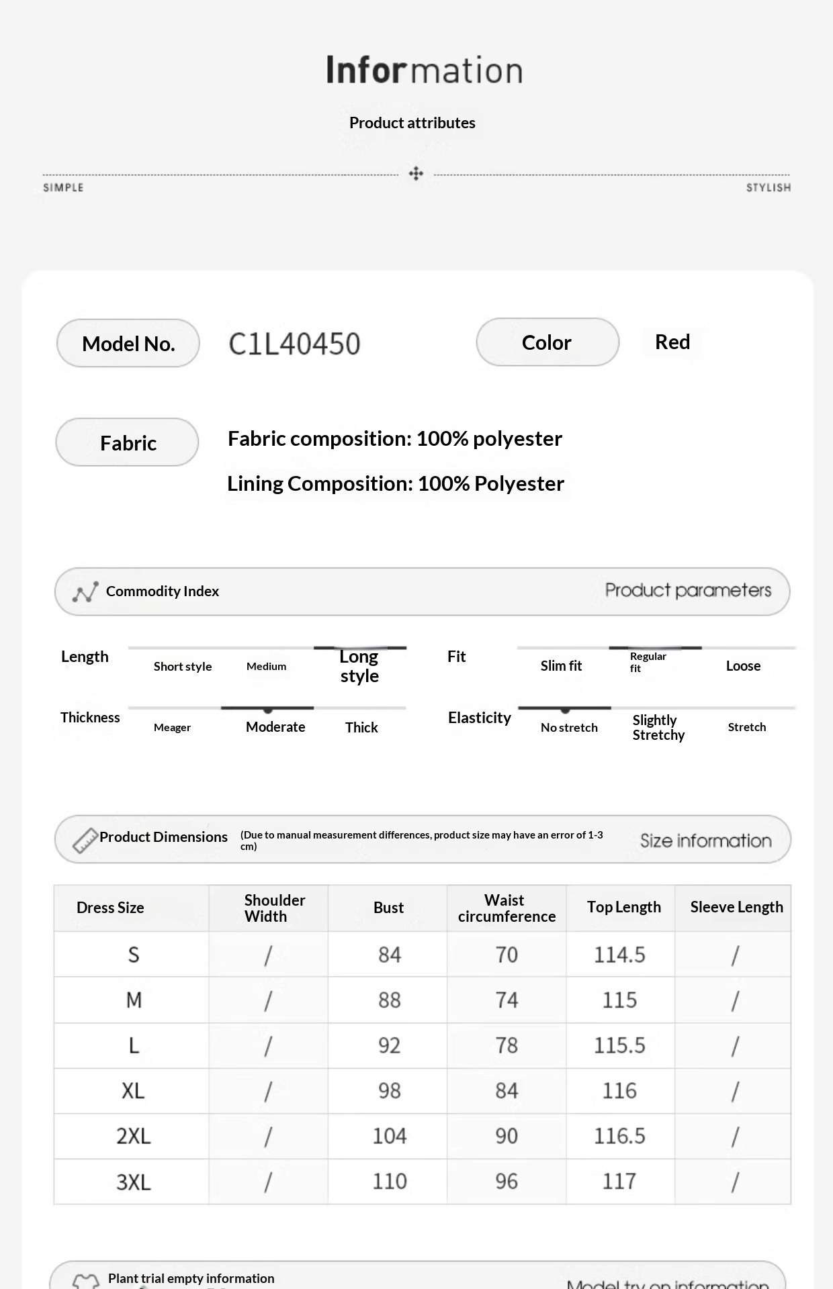Click the t-shirt icon beside Plant trial
The height and width of the screenshot is (1289, 833).
(85, 1282)
